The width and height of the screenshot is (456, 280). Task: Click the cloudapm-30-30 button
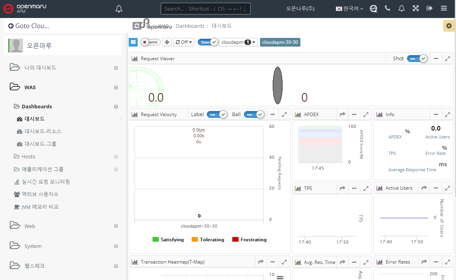coord(280,42)
